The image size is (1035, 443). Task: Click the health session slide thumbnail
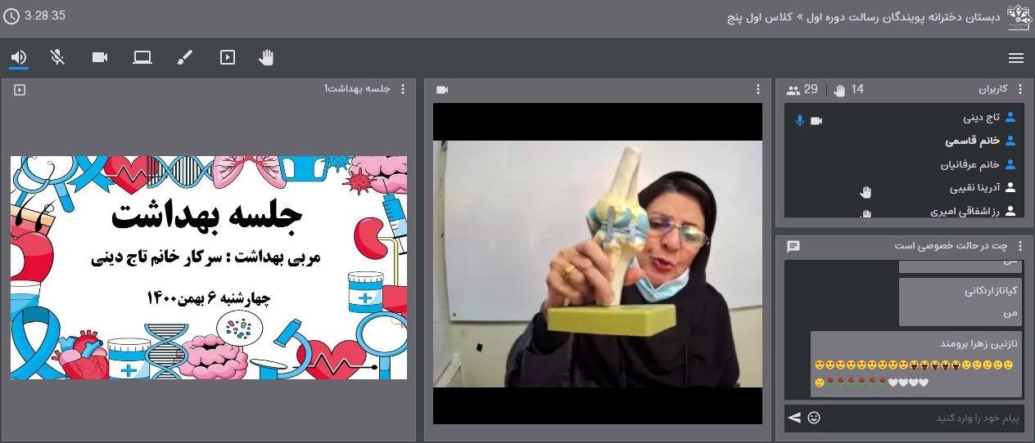point(209,267)
